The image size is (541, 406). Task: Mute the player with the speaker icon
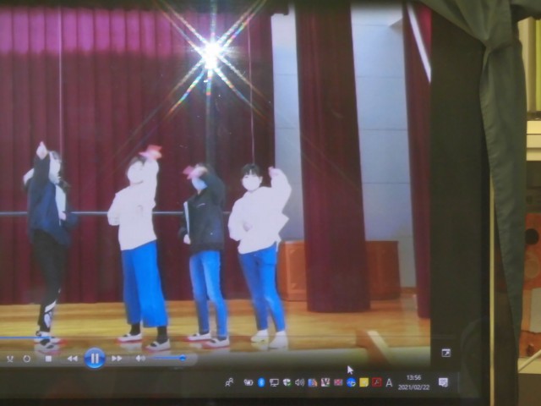point(140,359)
